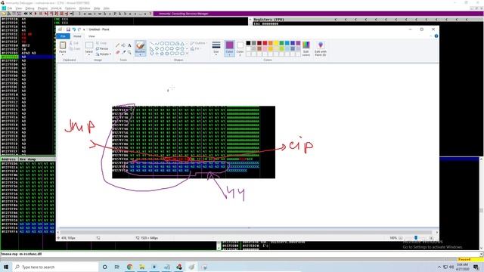Screen dimensions: 484x272
Task: Click the Crop icon in Image group
Action: click(98, 43)
